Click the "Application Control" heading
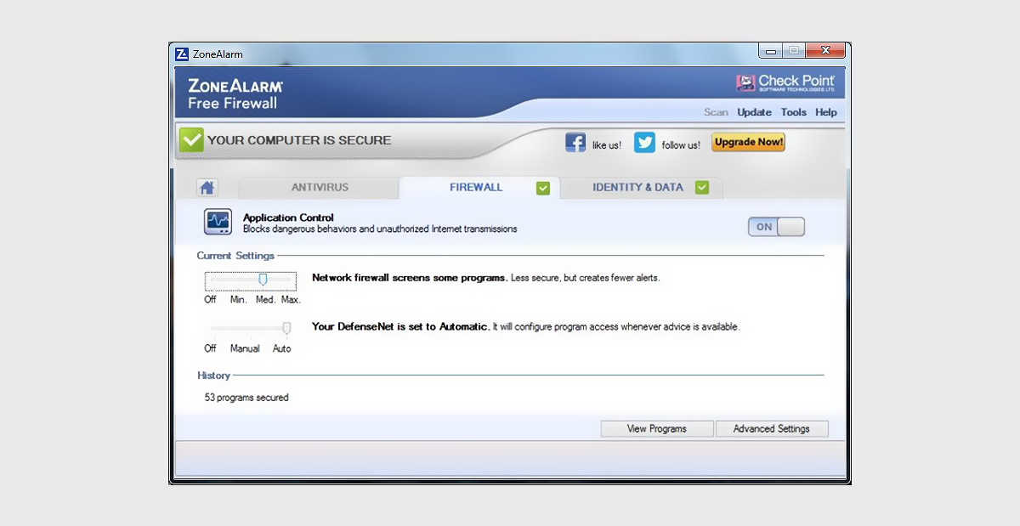The image size is (1020, 526). click(288, 218)
